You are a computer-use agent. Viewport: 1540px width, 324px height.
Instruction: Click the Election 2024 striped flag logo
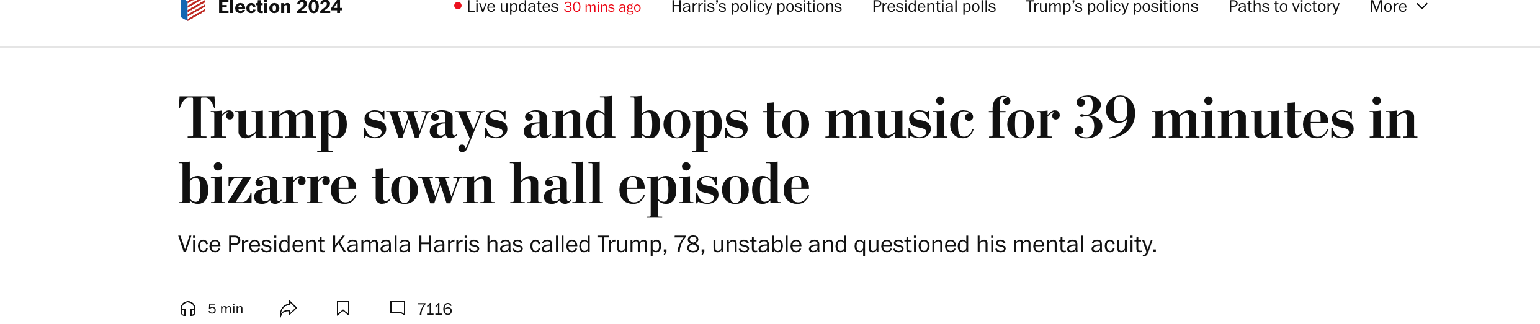[193, 9]
